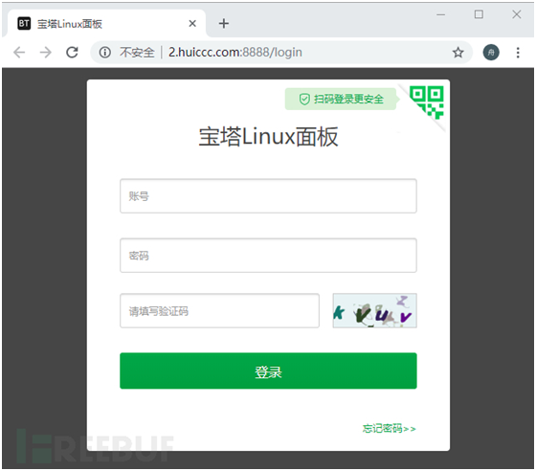The image size is (536, 471).
Task: Focus the 请填写验证码 captcha field
Action: [219, 311]
